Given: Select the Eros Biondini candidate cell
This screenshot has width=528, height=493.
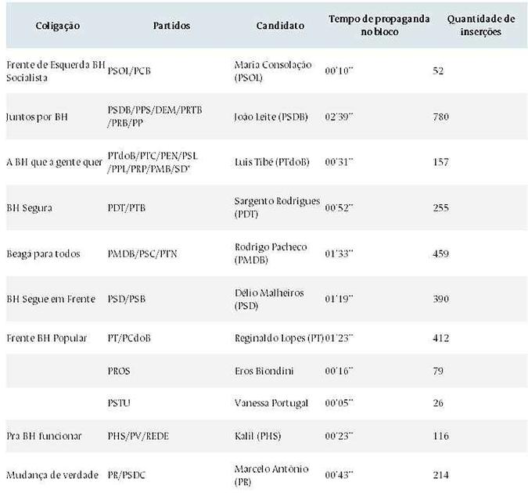Looking at the screenshot, I should (264, 371).
